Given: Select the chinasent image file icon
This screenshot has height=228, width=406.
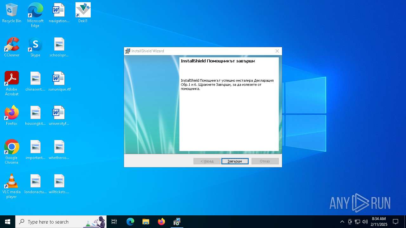Looking at the screenshot, I should pyautogui.click(x=35, y=81).
